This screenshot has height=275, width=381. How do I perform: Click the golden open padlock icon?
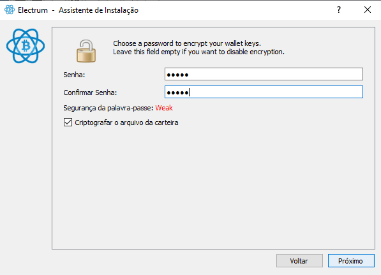pos(86,51)
